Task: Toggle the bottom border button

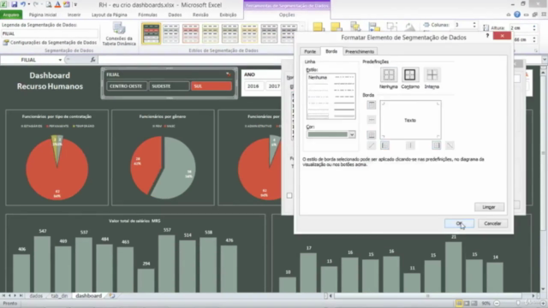Action: point(371,135)
